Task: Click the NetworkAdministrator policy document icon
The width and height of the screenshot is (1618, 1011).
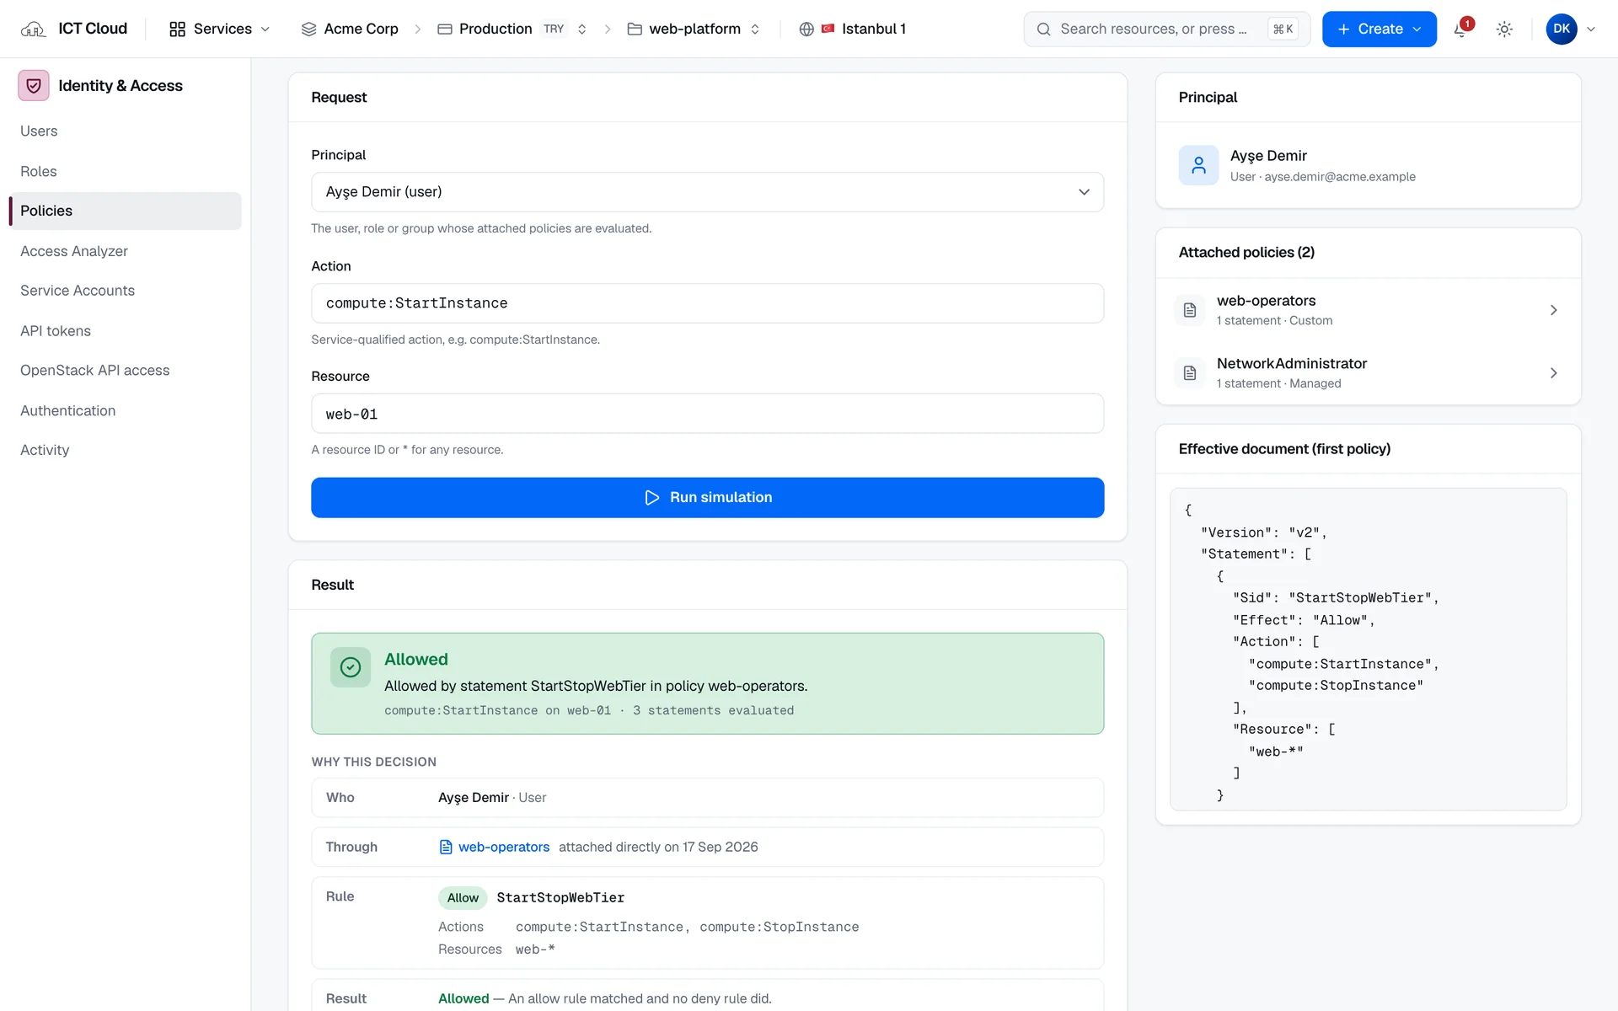Action: 1190,373
